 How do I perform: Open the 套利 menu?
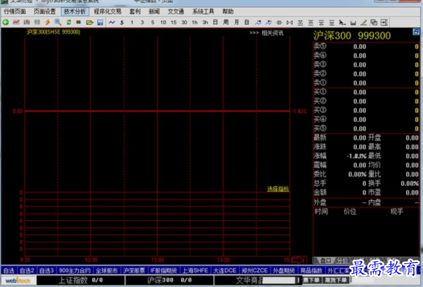[x=135, y=12]
